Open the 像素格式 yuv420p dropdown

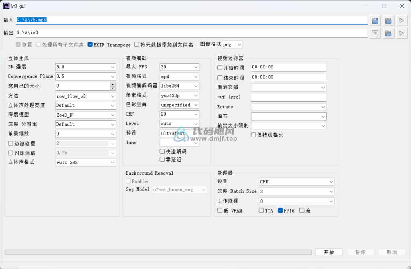179,95
